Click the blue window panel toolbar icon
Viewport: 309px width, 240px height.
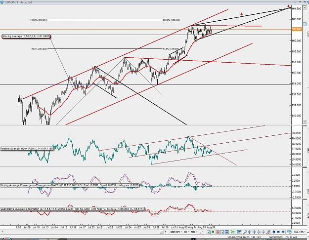point(227,232)
